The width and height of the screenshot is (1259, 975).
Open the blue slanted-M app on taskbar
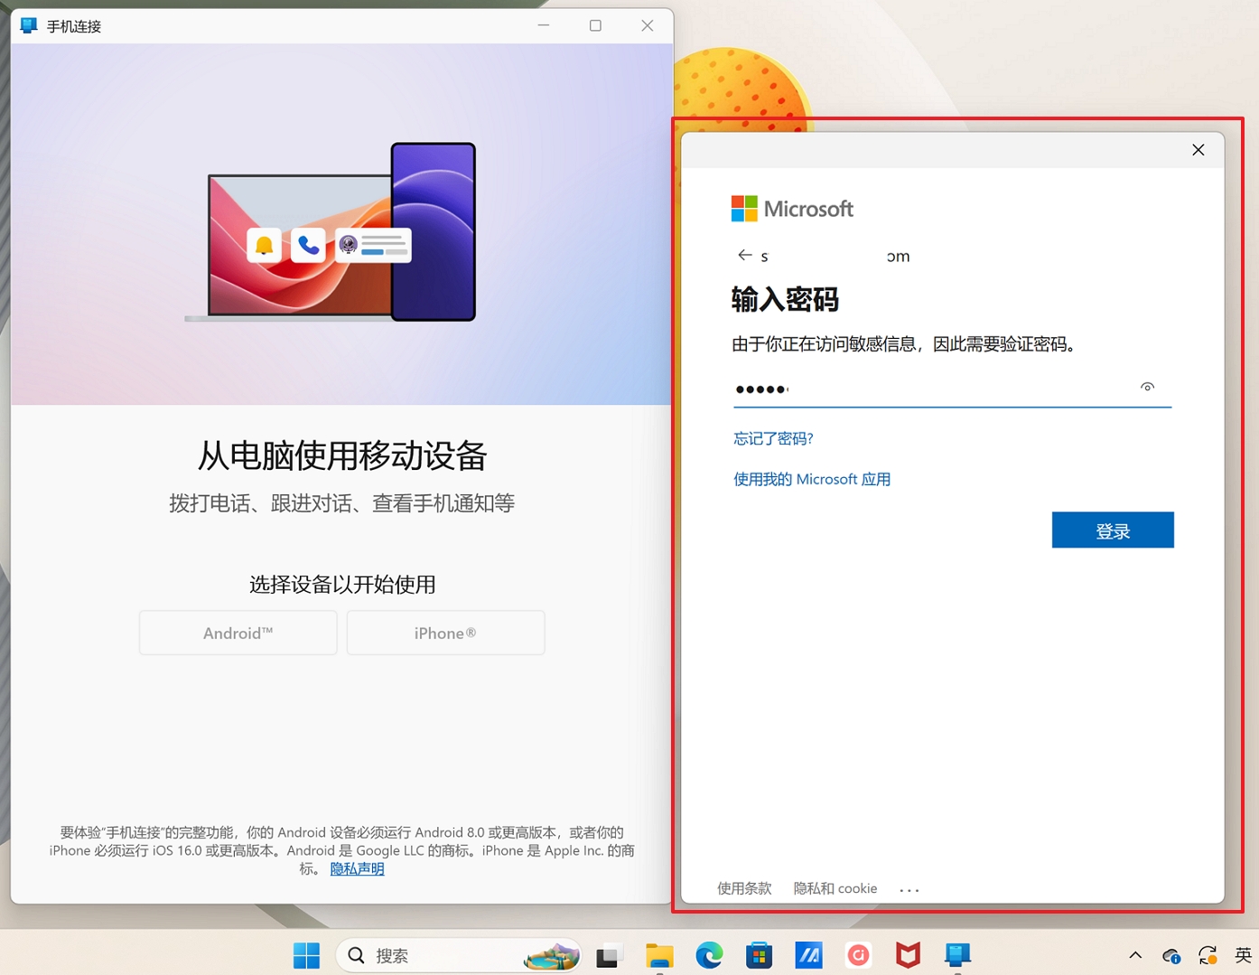tap(808, 955)
